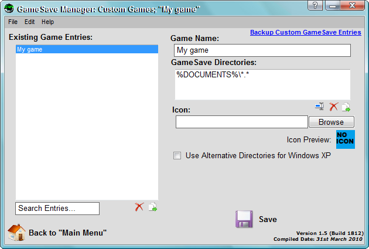Click Back to "Main Menu" text
The width and height of the screenshot is (369, 249).
click(67, 233)
